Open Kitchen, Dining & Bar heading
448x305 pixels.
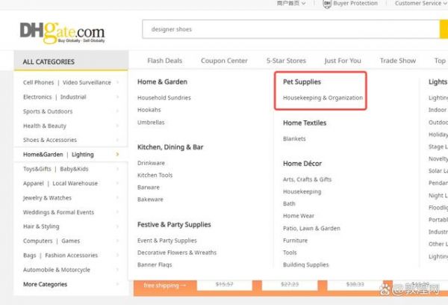point(170,147)
